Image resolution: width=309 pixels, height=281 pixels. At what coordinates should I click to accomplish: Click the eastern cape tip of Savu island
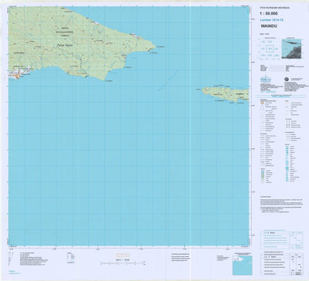[154, 47]
